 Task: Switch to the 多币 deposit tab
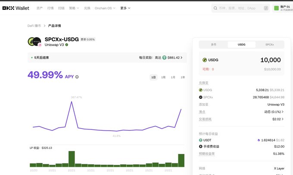click(x=214, y=45)
